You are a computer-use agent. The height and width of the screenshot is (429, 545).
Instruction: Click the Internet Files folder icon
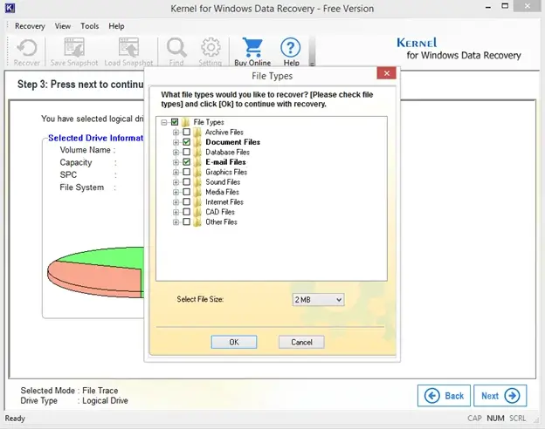point(197,202)
